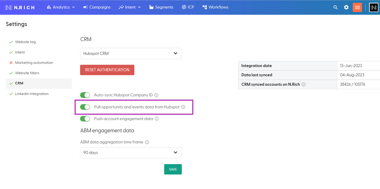Expand the Intent menu in the navbar
This screenshot has width=380, height=189.
click(x=129, y=7)
